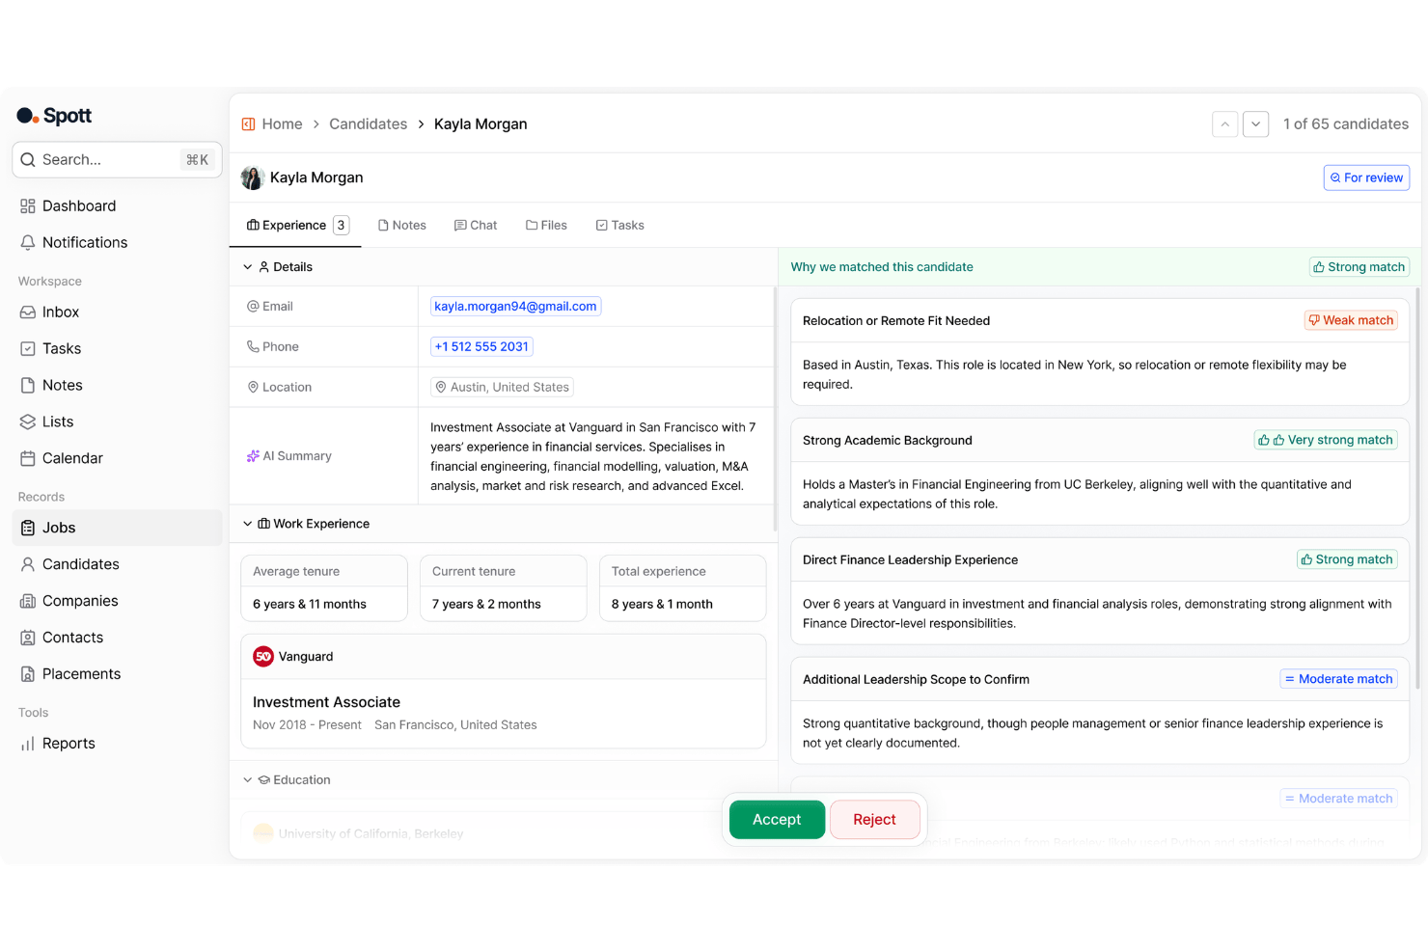Image resolution: width=1428 pixels, height=952 pixels.
Task: Open the Dashboard sidebar item
Action: point(117,205)
